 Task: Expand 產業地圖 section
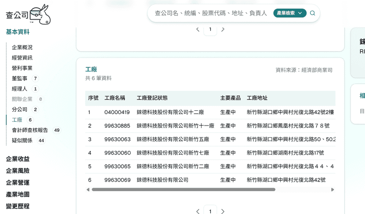[x=18, y=194]
